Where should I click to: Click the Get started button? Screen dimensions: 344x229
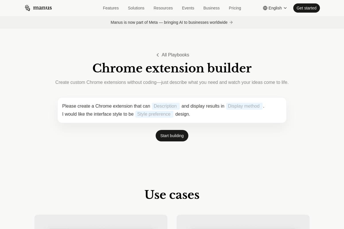coord(306,8)
